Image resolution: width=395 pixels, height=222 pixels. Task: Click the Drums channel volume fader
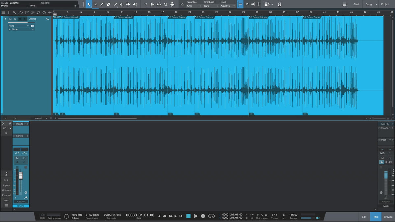click(x=21, y=176)
